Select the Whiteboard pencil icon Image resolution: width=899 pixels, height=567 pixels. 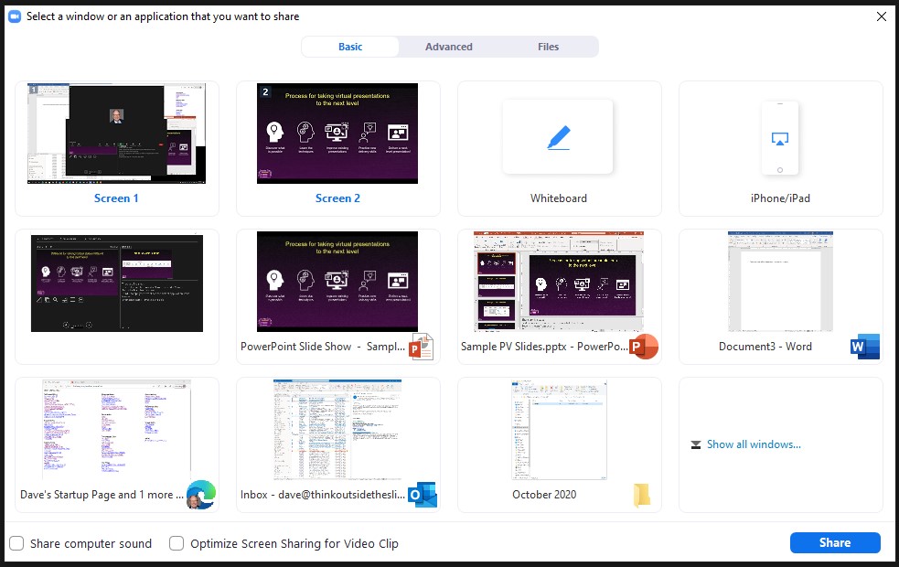coord(558,138)
